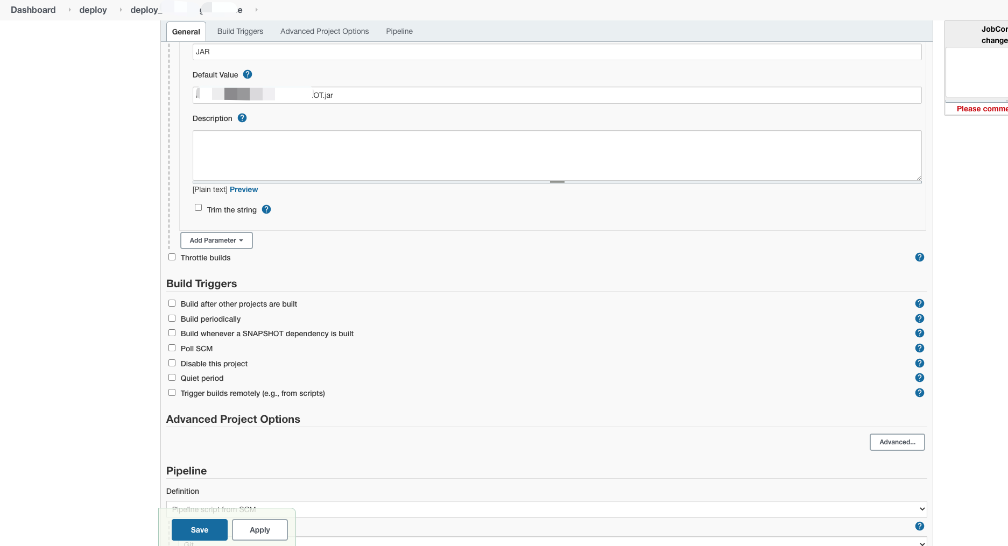This screenshot has height=546, width=1008.
Task: Open help for Description field
Action: tap(242, 118)
